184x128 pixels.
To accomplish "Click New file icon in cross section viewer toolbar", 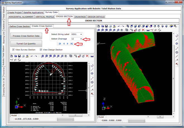I will pos(11,56).
